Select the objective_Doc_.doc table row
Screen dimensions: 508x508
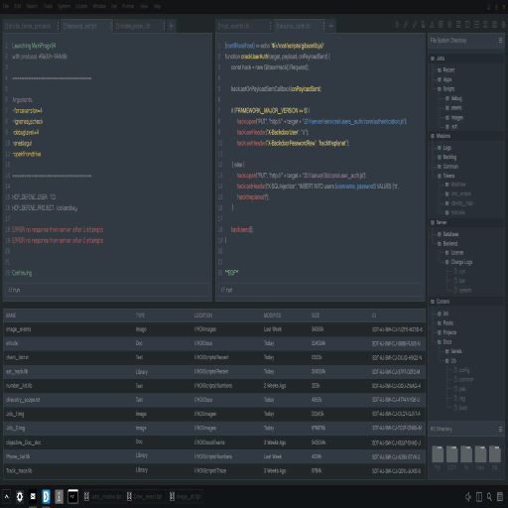point(214,443)
